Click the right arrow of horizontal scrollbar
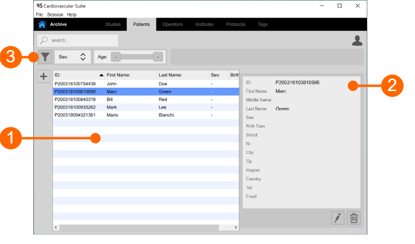The height and width of the screenshot is (244, 415). (x=236, y=228)
